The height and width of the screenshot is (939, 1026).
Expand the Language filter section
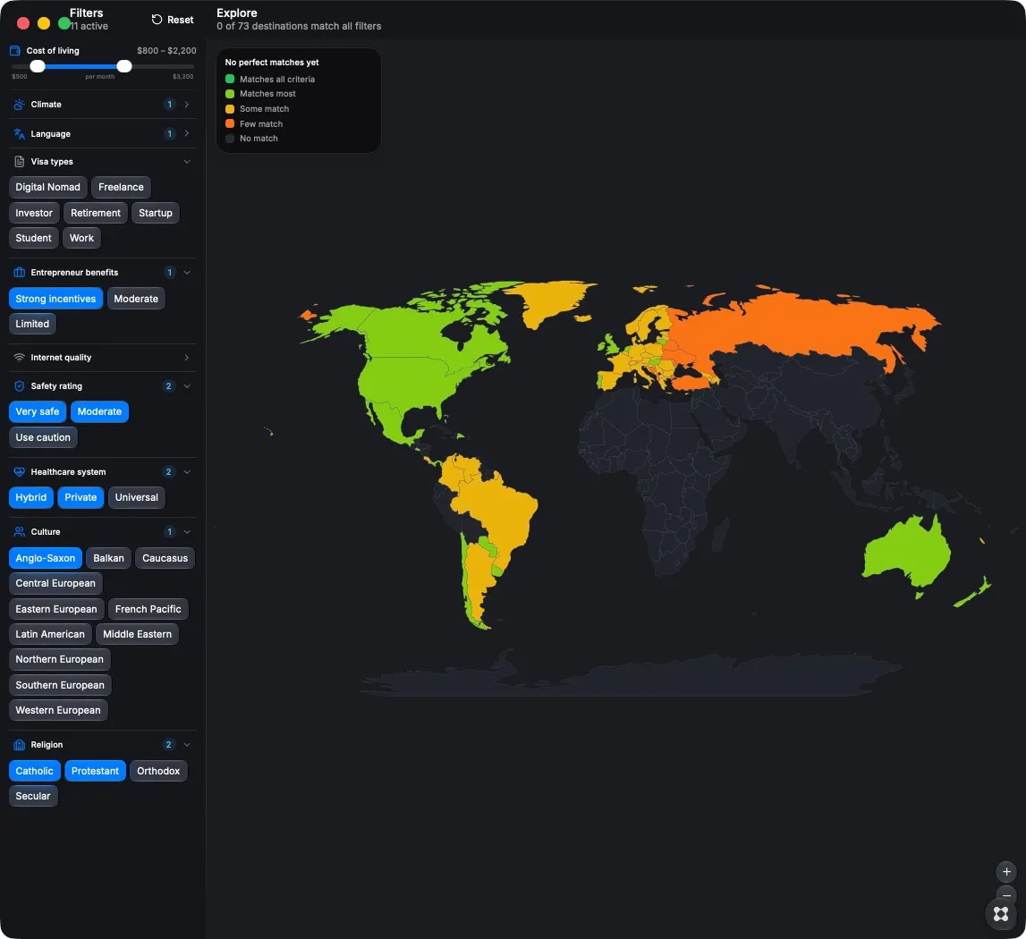coord(186,133)
